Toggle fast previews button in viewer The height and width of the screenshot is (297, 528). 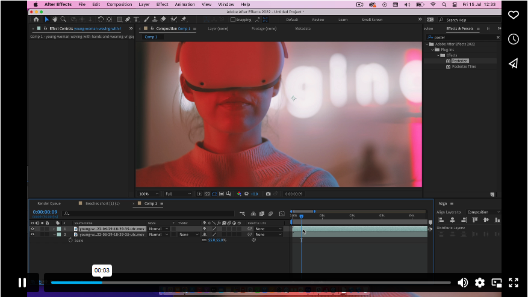tap(200, 194)
